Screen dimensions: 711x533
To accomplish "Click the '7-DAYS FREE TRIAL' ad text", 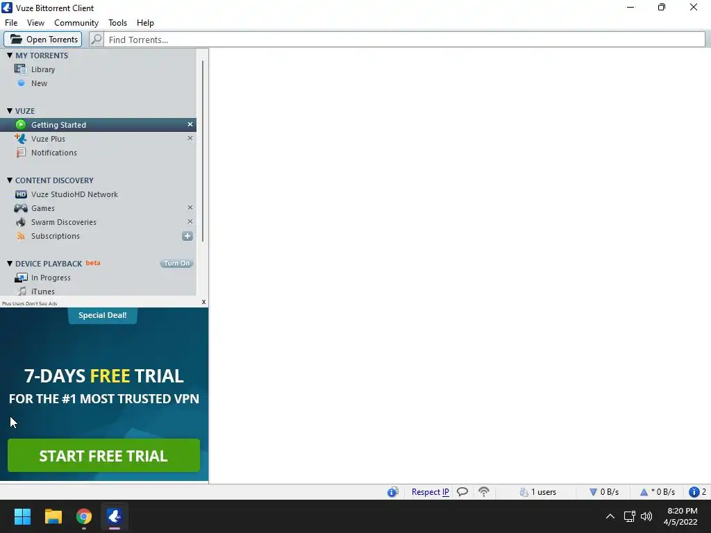I will point(103,375).
